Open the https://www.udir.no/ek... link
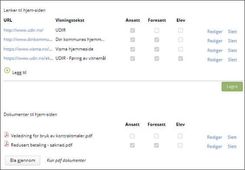Viewport: 245px width, 170px height. click(29, 58)
